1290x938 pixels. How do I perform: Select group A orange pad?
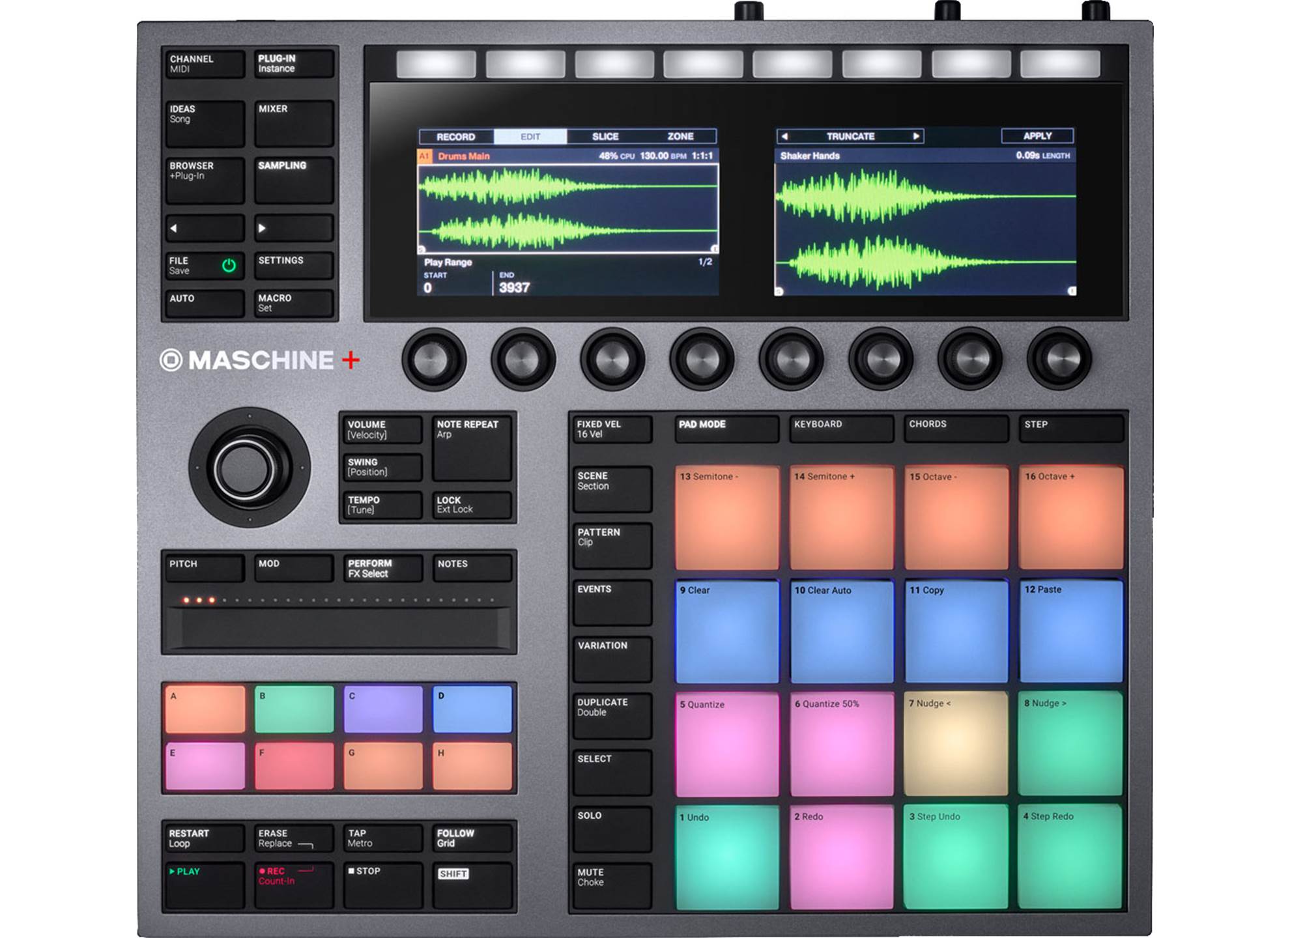[205, 709]
